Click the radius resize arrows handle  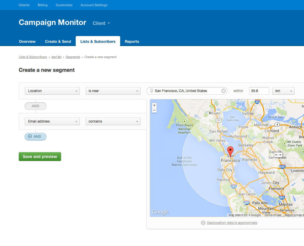tap(278, 155)
